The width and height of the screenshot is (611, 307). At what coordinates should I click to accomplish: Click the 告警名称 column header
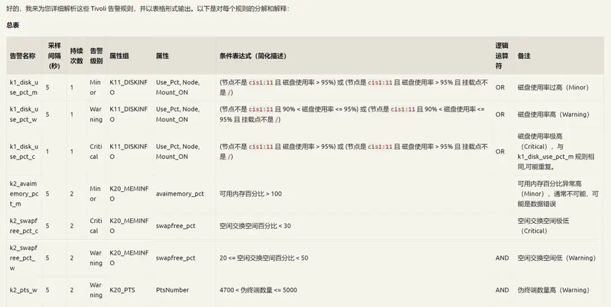[x=23, y=56]
